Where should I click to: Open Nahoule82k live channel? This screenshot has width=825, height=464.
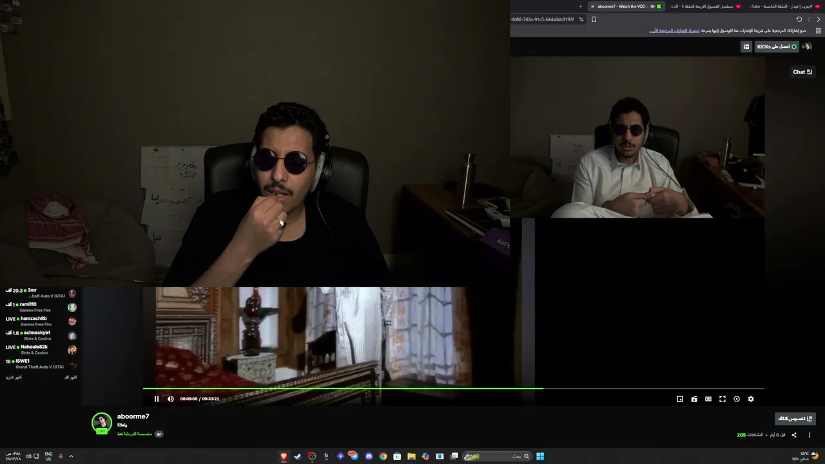click(x=41, y=350)
